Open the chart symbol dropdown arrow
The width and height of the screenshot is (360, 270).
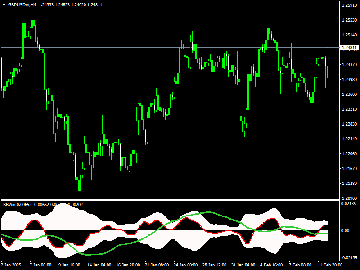[x=4, y=4]
